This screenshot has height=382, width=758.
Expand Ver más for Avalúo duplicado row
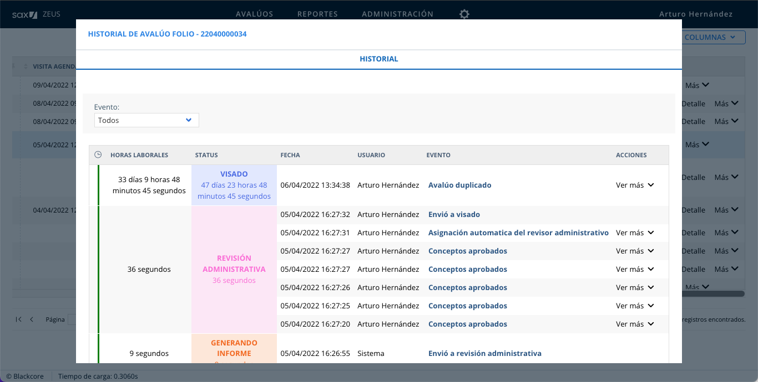635,185
